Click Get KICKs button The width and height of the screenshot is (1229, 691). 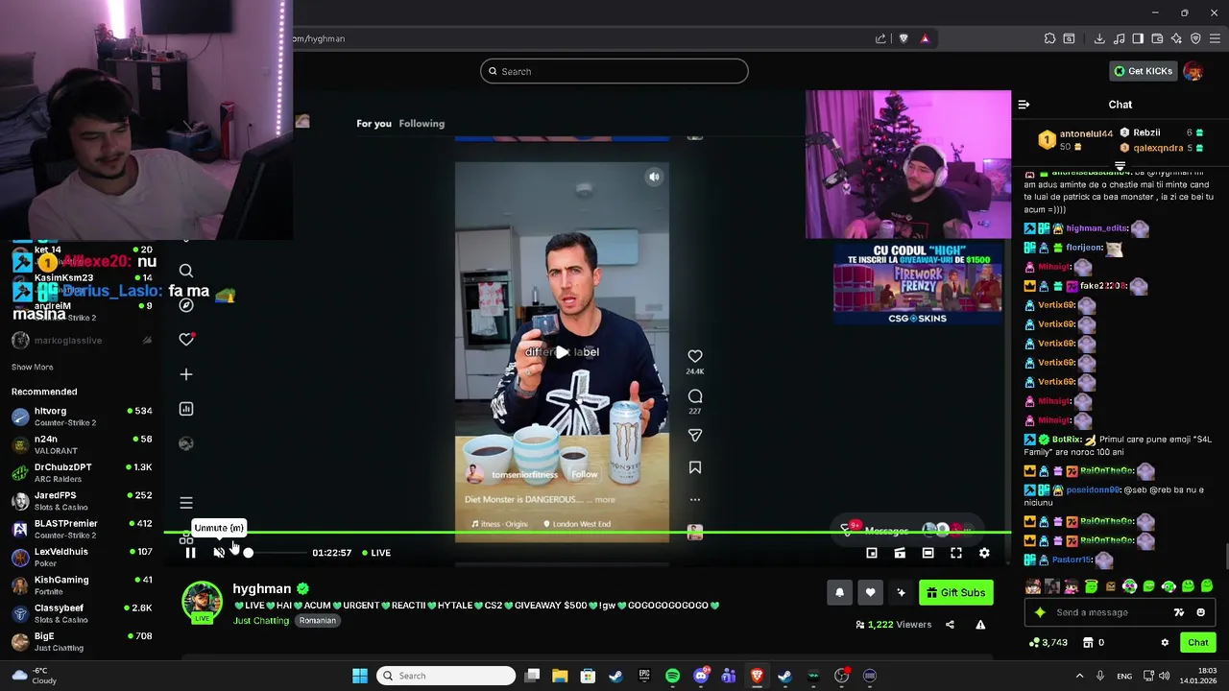click(1144, 71)
